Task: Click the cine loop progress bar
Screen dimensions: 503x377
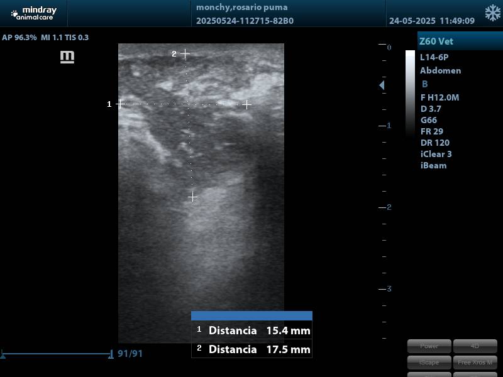Action: pos(57,354)
